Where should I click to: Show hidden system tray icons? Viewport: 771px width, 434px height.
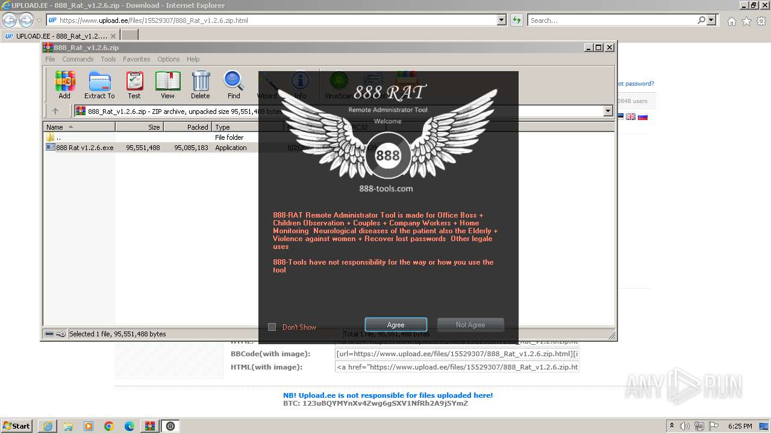tap(672, 426)
